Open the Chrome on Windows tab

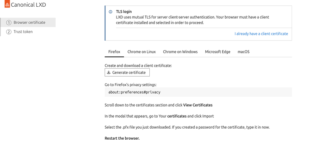(x=180, y=52)
